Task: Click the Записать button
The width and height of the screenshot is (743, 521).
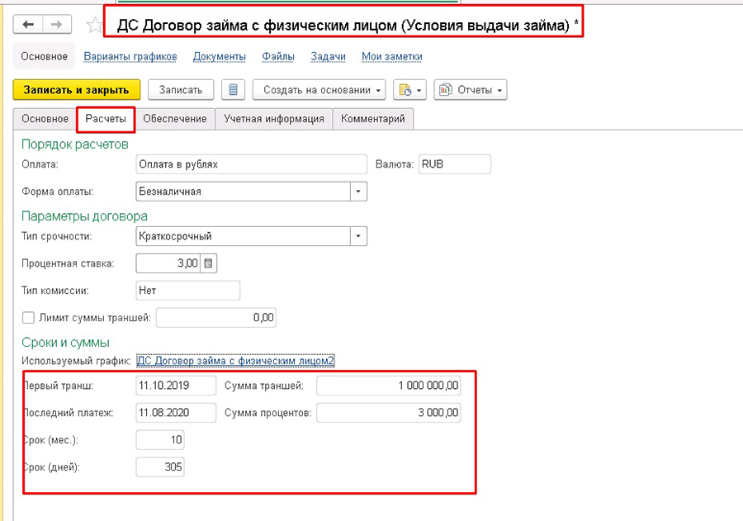Action: [181, 89]
